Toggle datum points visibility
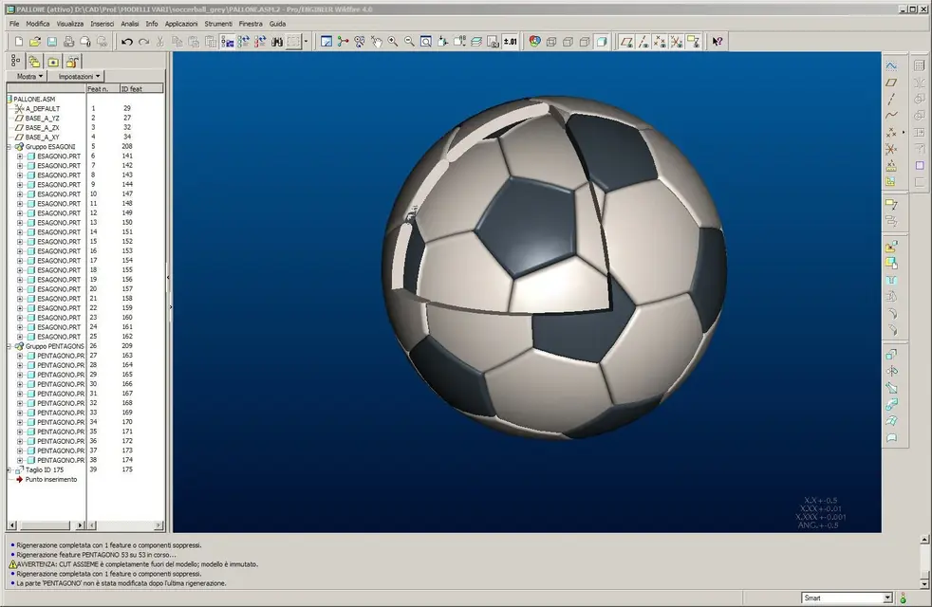 click(x=660, y=42)
